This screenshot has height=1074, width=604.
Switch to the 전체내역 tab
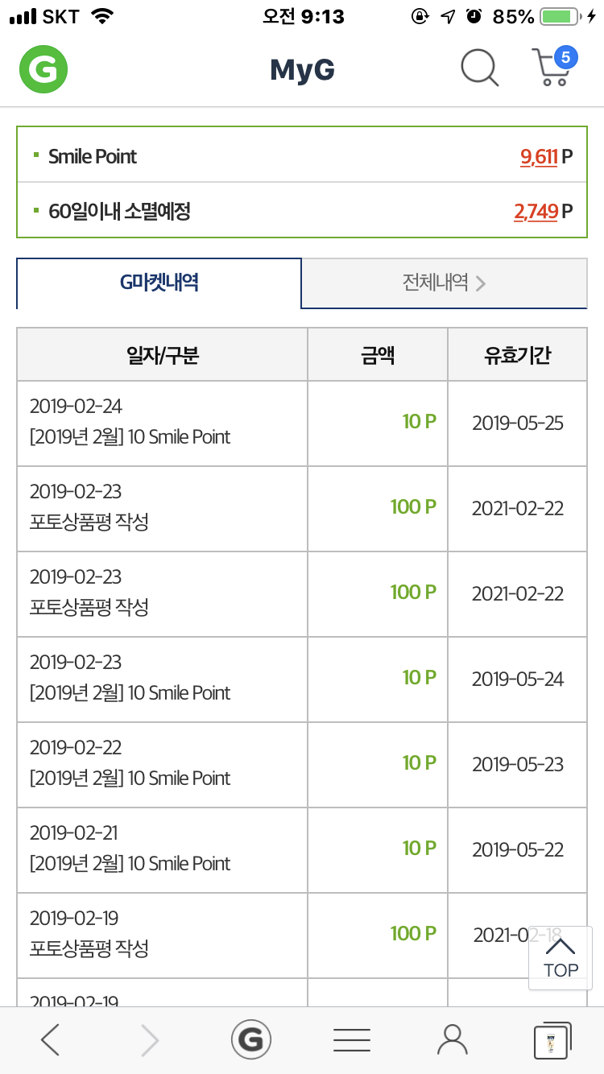point(436,283)
